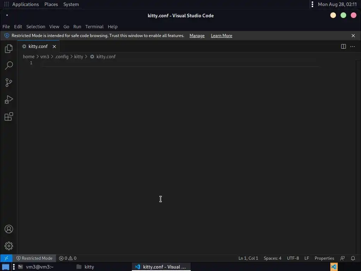The width and height of the screenshot is (361, 271).
Task: Open the Run menu
Action: (x=77, y=27)
